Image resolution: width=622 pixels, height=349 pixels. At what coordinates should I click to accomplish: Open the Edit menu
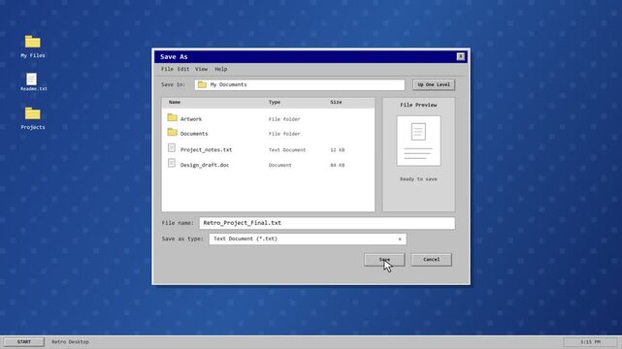[182, 69]
